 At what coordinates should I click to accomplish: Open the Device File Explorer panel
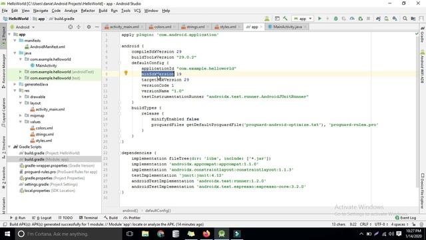click(x=423, y=191)
